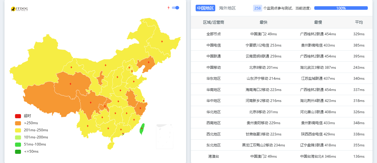Click the lightning marker on Sichuan province
Screen dimensions: 377x163
coord(90,103)
